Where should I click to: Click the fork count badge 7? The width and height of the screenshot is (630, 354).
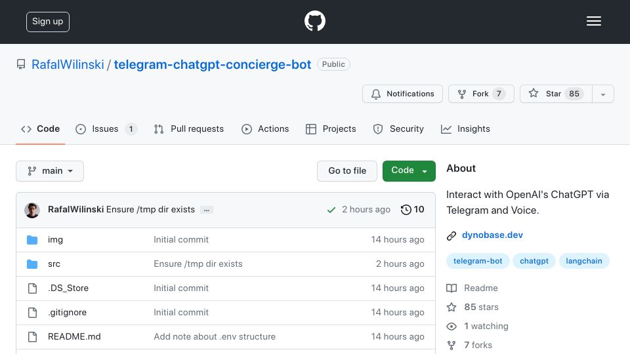click(499, 94)
